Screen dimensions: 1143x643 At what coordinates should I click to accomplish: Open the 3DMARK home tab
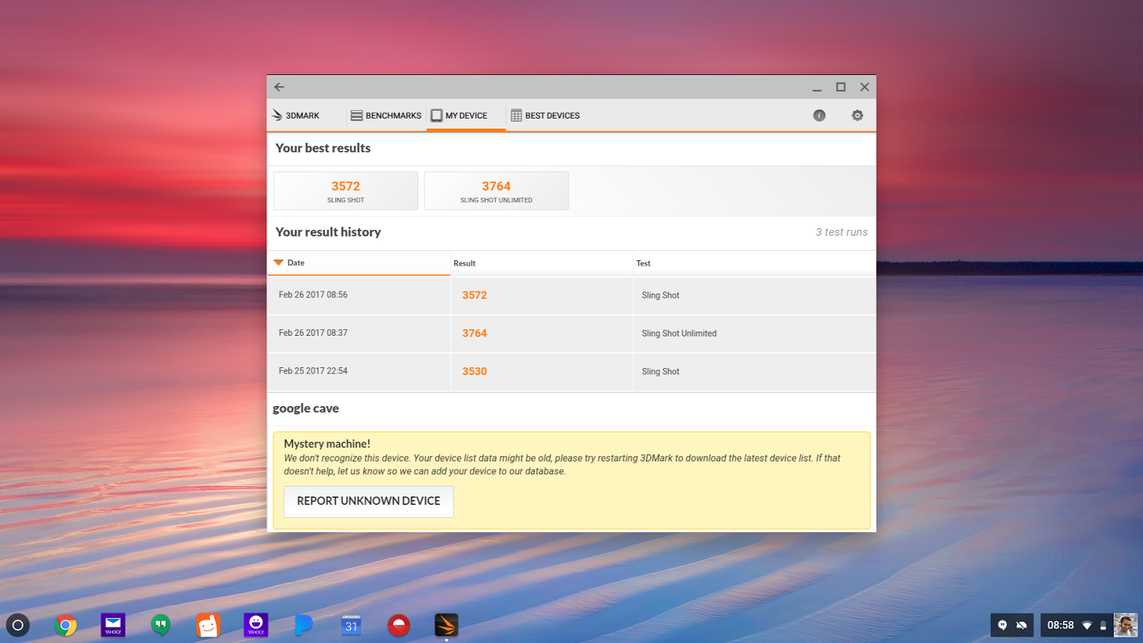click(296, 115)
